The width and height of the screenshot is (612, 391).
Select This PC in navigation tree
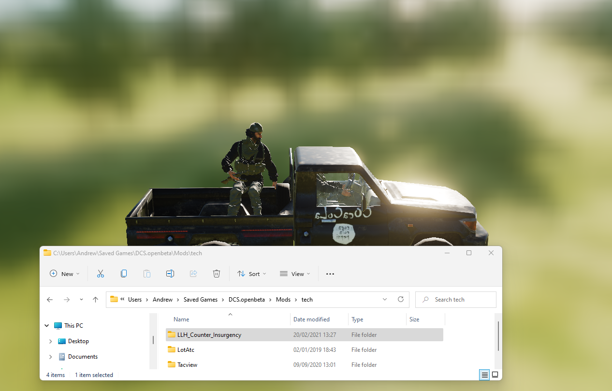73,326
